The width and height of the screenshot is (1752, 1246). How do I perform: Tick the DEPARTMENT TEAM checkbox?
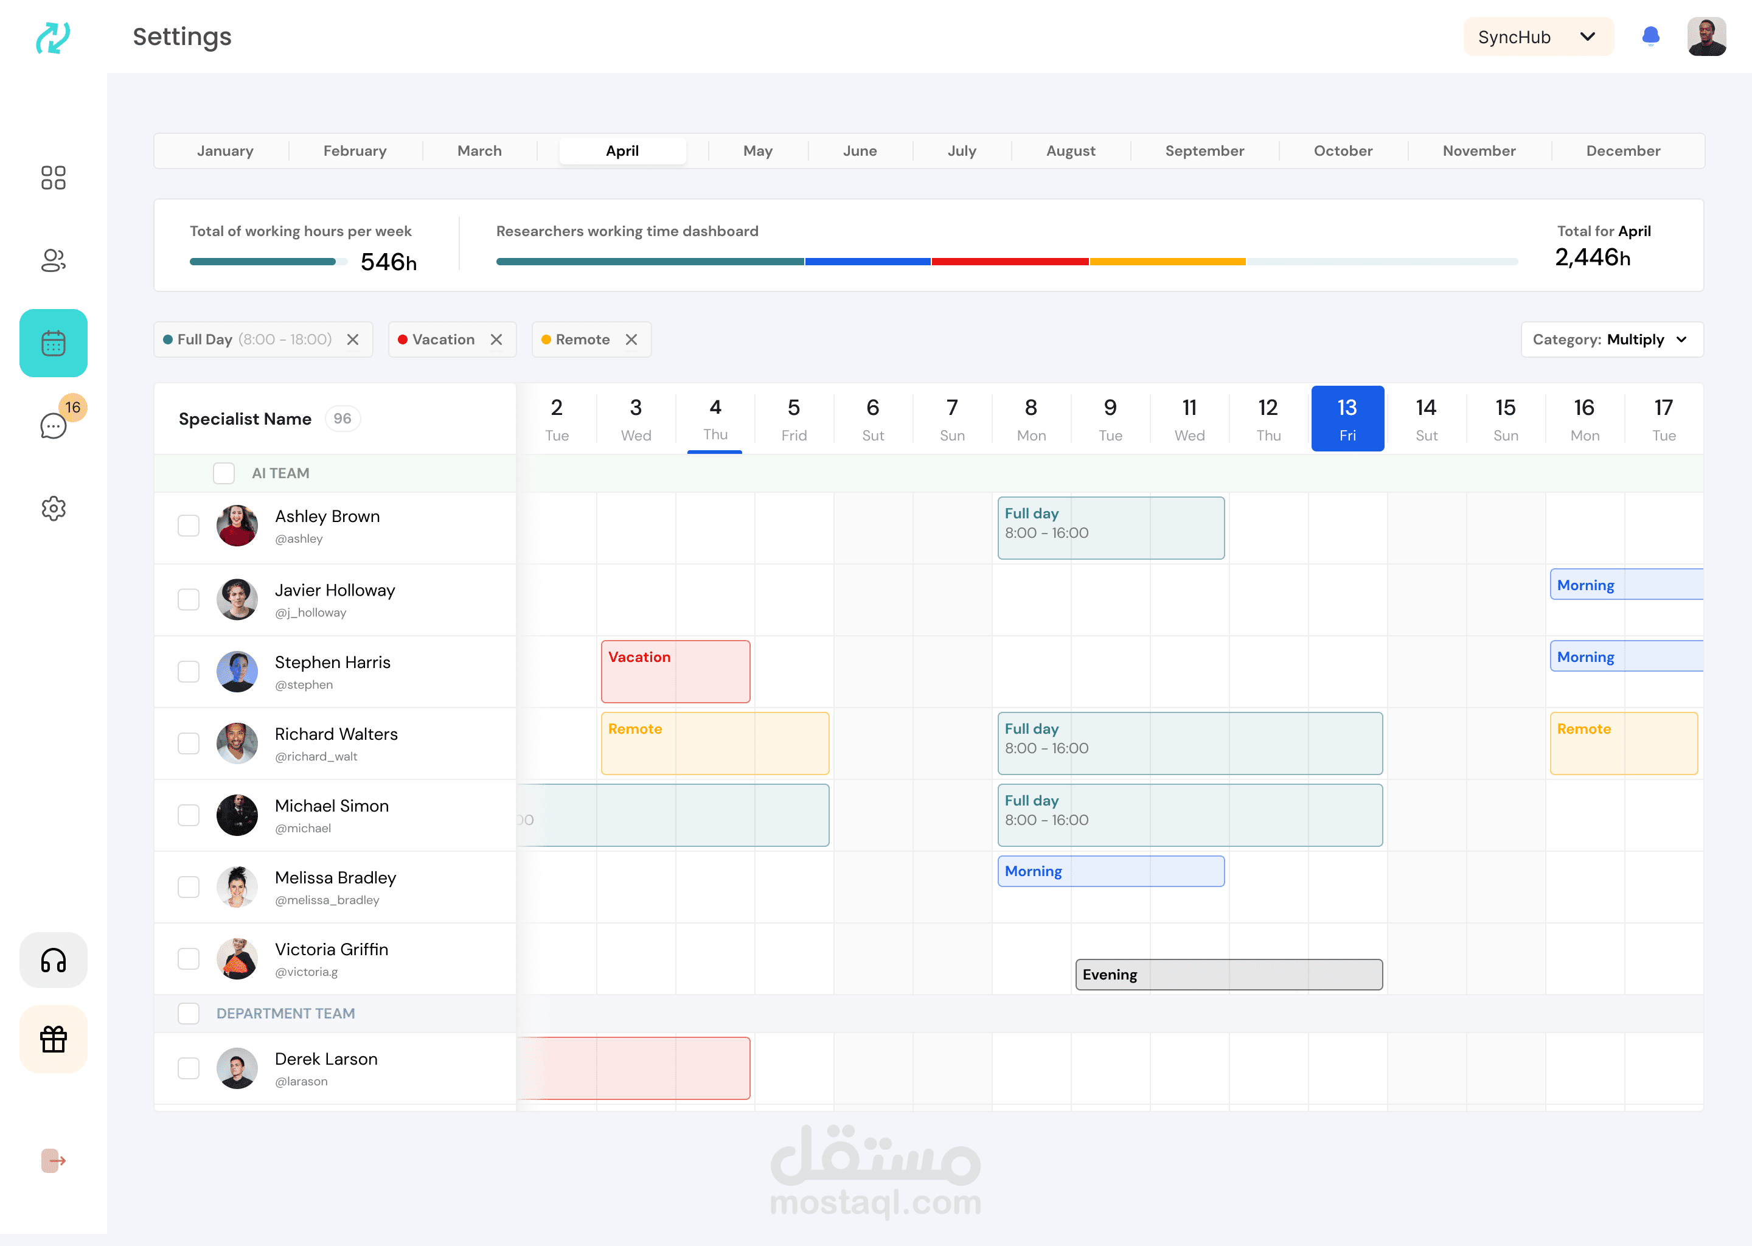(189, 1014)
